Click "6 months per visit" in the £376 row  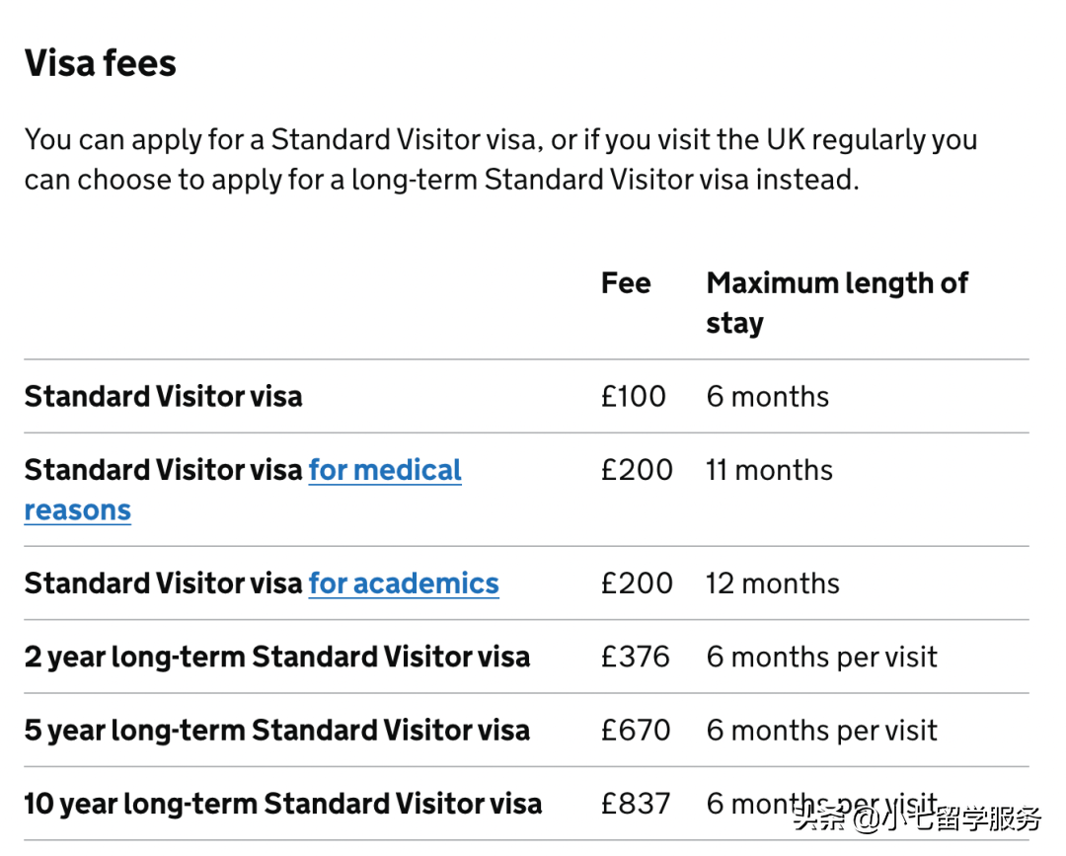pyautogui.click(x=822, y=658)
